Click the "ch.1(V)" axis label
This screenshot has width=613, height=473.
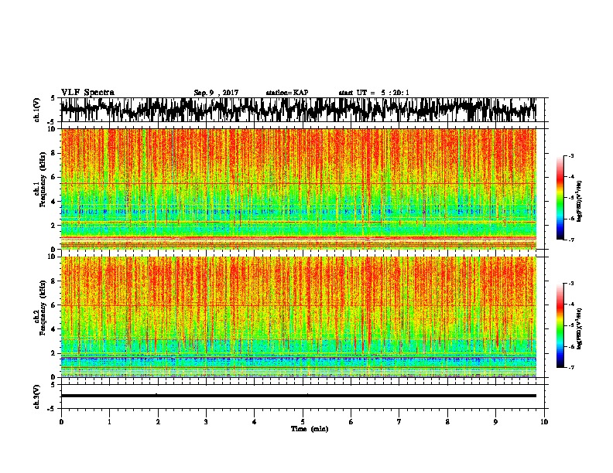point(37,110)
